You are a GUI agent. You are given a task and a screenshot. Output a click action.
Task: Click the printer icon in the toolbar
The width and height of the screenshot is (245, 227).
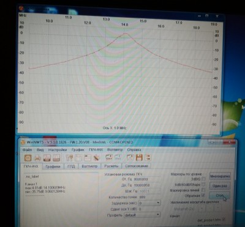pos(37,158)
